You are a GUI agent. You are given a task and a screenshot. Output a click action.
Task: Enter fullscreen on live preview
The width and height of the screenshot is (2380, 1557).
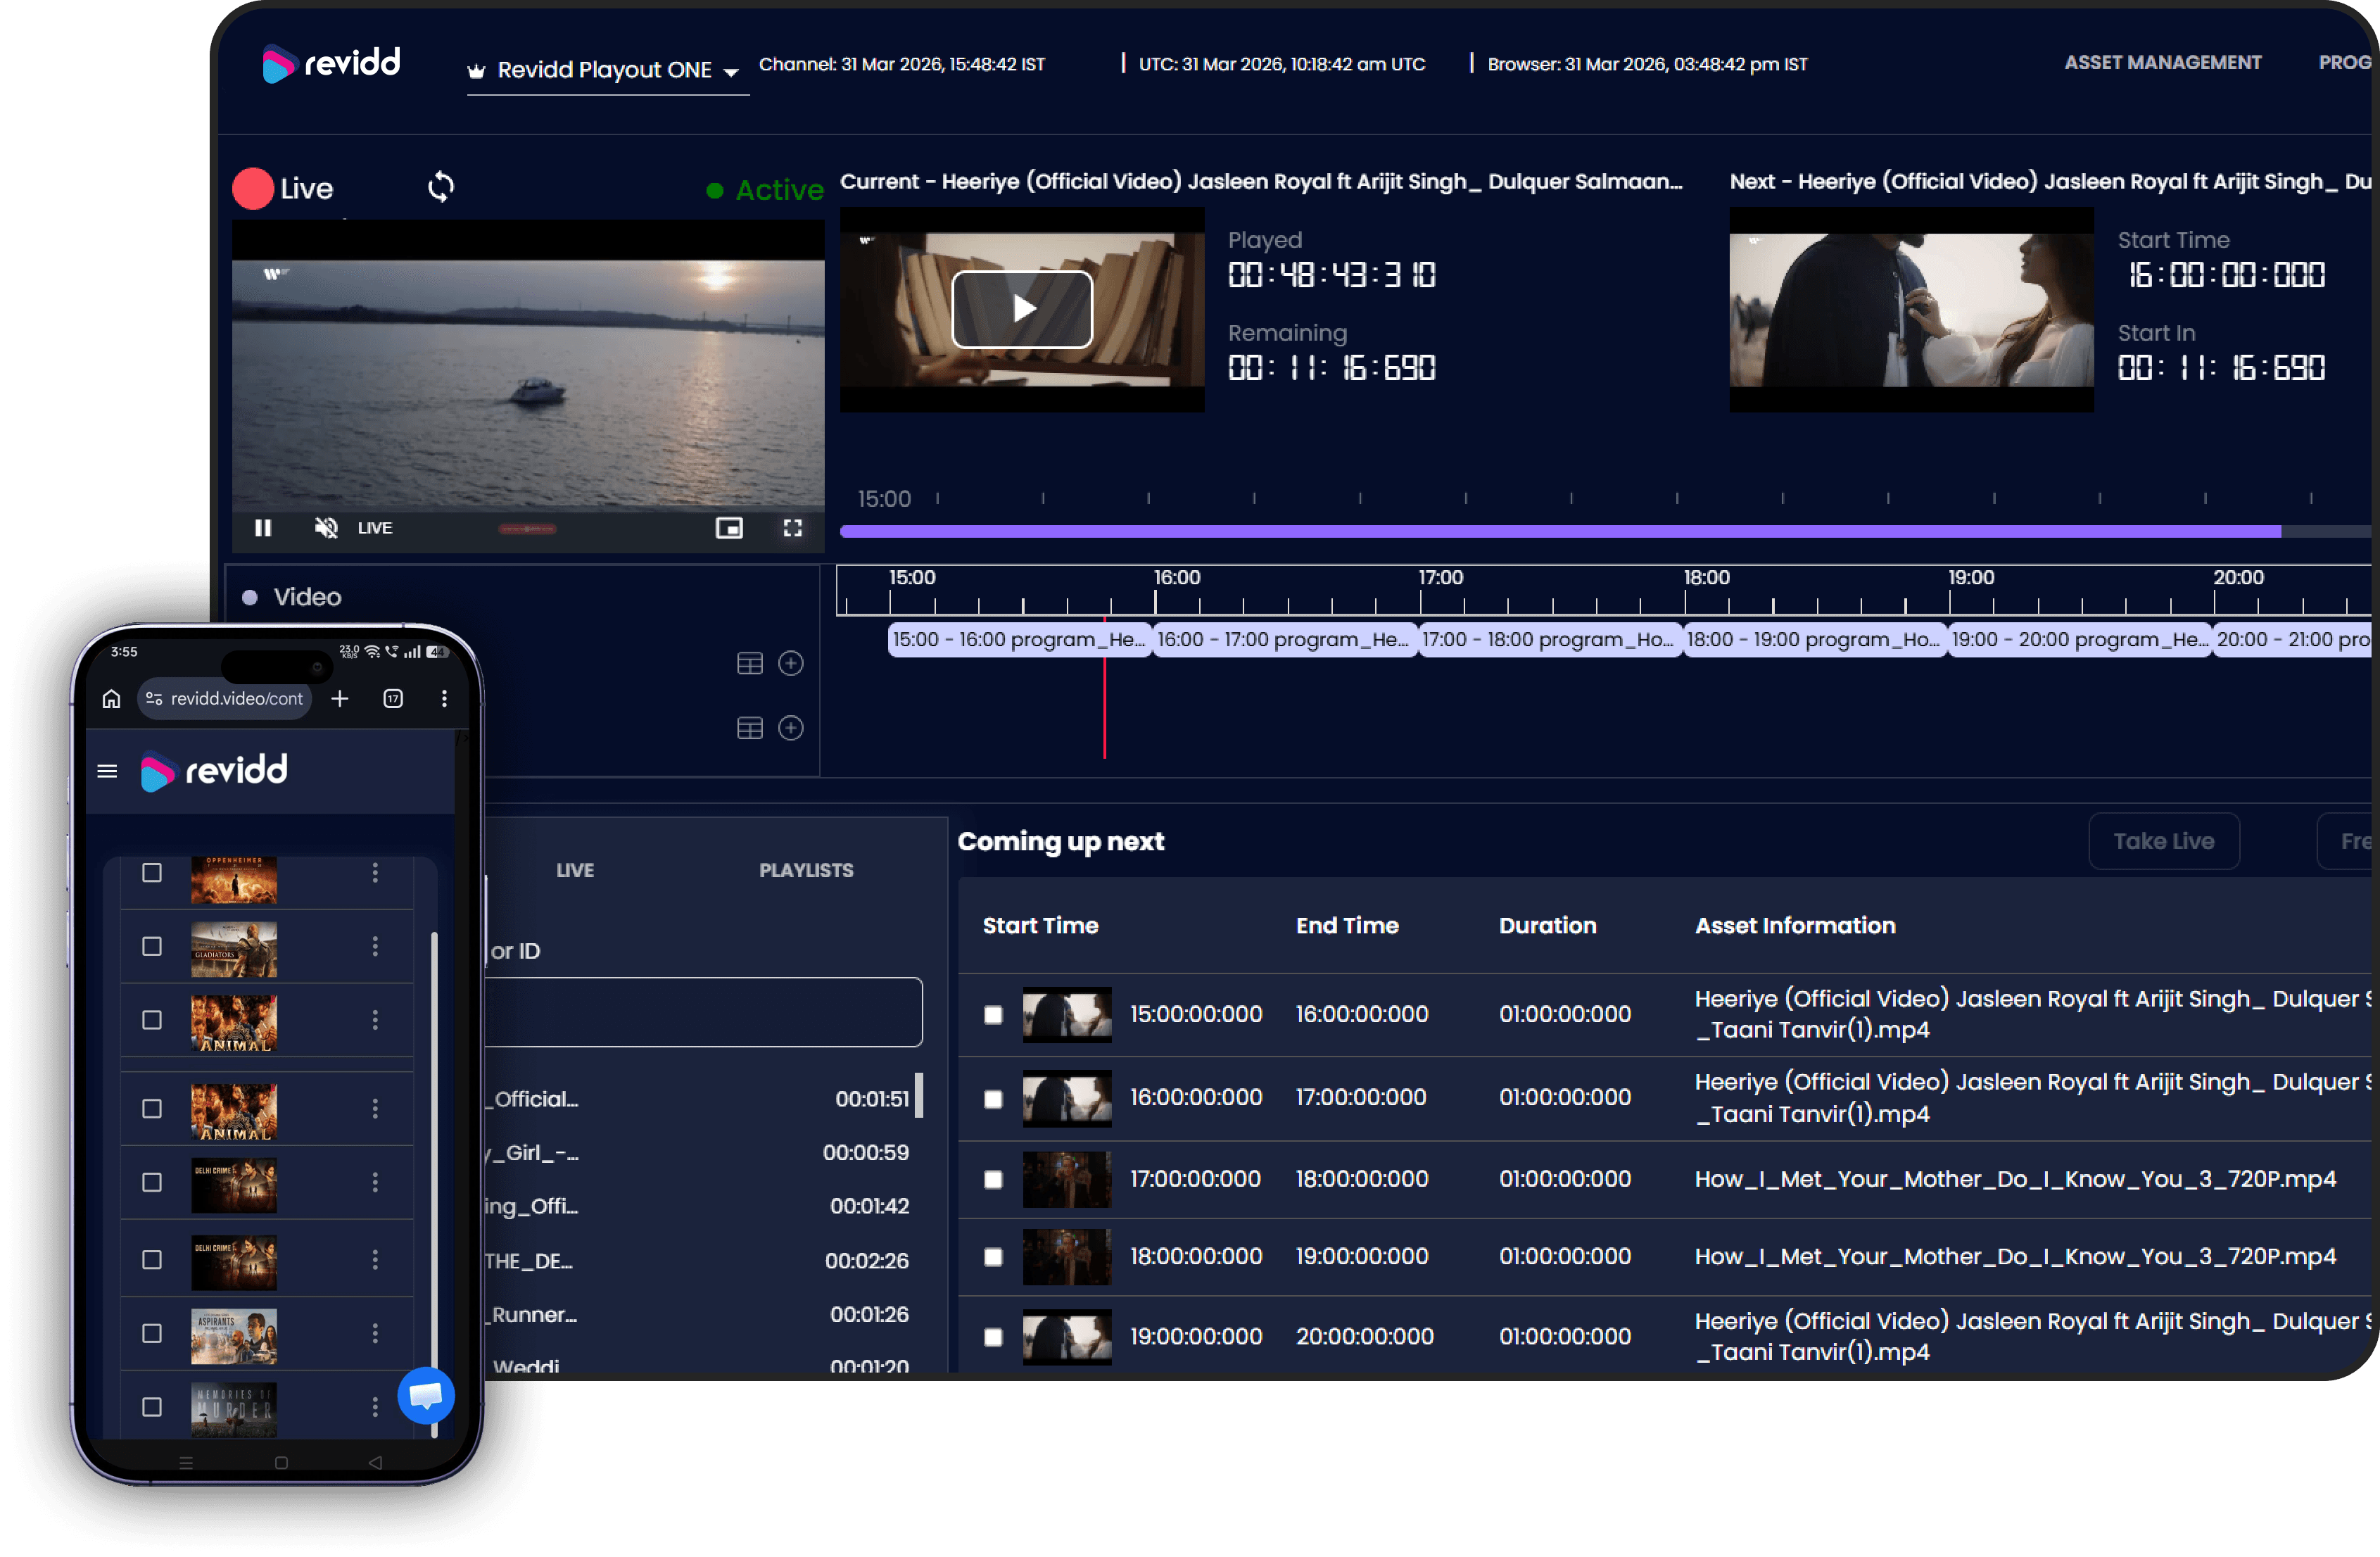pyautogui.click(x=792, y=528)
